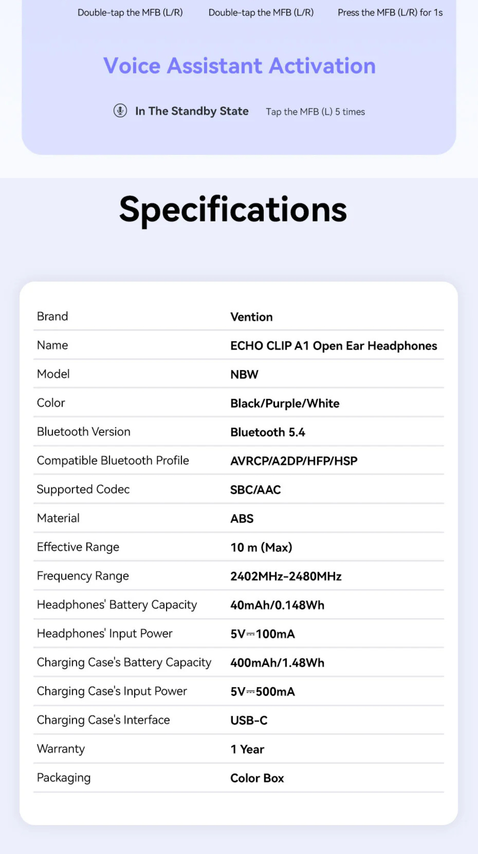This screenshot has height=854, width=478.
Task: Click the Vention brand value
Action: [x=251, y=317]
